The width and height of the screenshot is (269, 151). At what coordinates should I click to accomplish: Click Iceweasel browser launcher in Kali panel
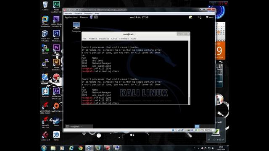[91, 17]
